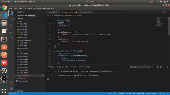The height and width of the screenshot is (95, 170).
Task: Open the new terminal launch profile arrow
Action: [155, 67]
